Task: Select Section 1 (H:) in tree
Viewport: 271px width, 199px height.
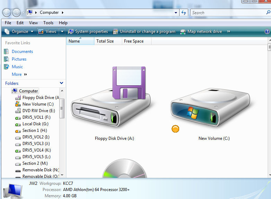Action: click(35, 130)
